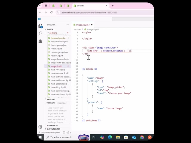191x143 pixels.
Task: Open footer.liquid file
Action: (56, 49)
